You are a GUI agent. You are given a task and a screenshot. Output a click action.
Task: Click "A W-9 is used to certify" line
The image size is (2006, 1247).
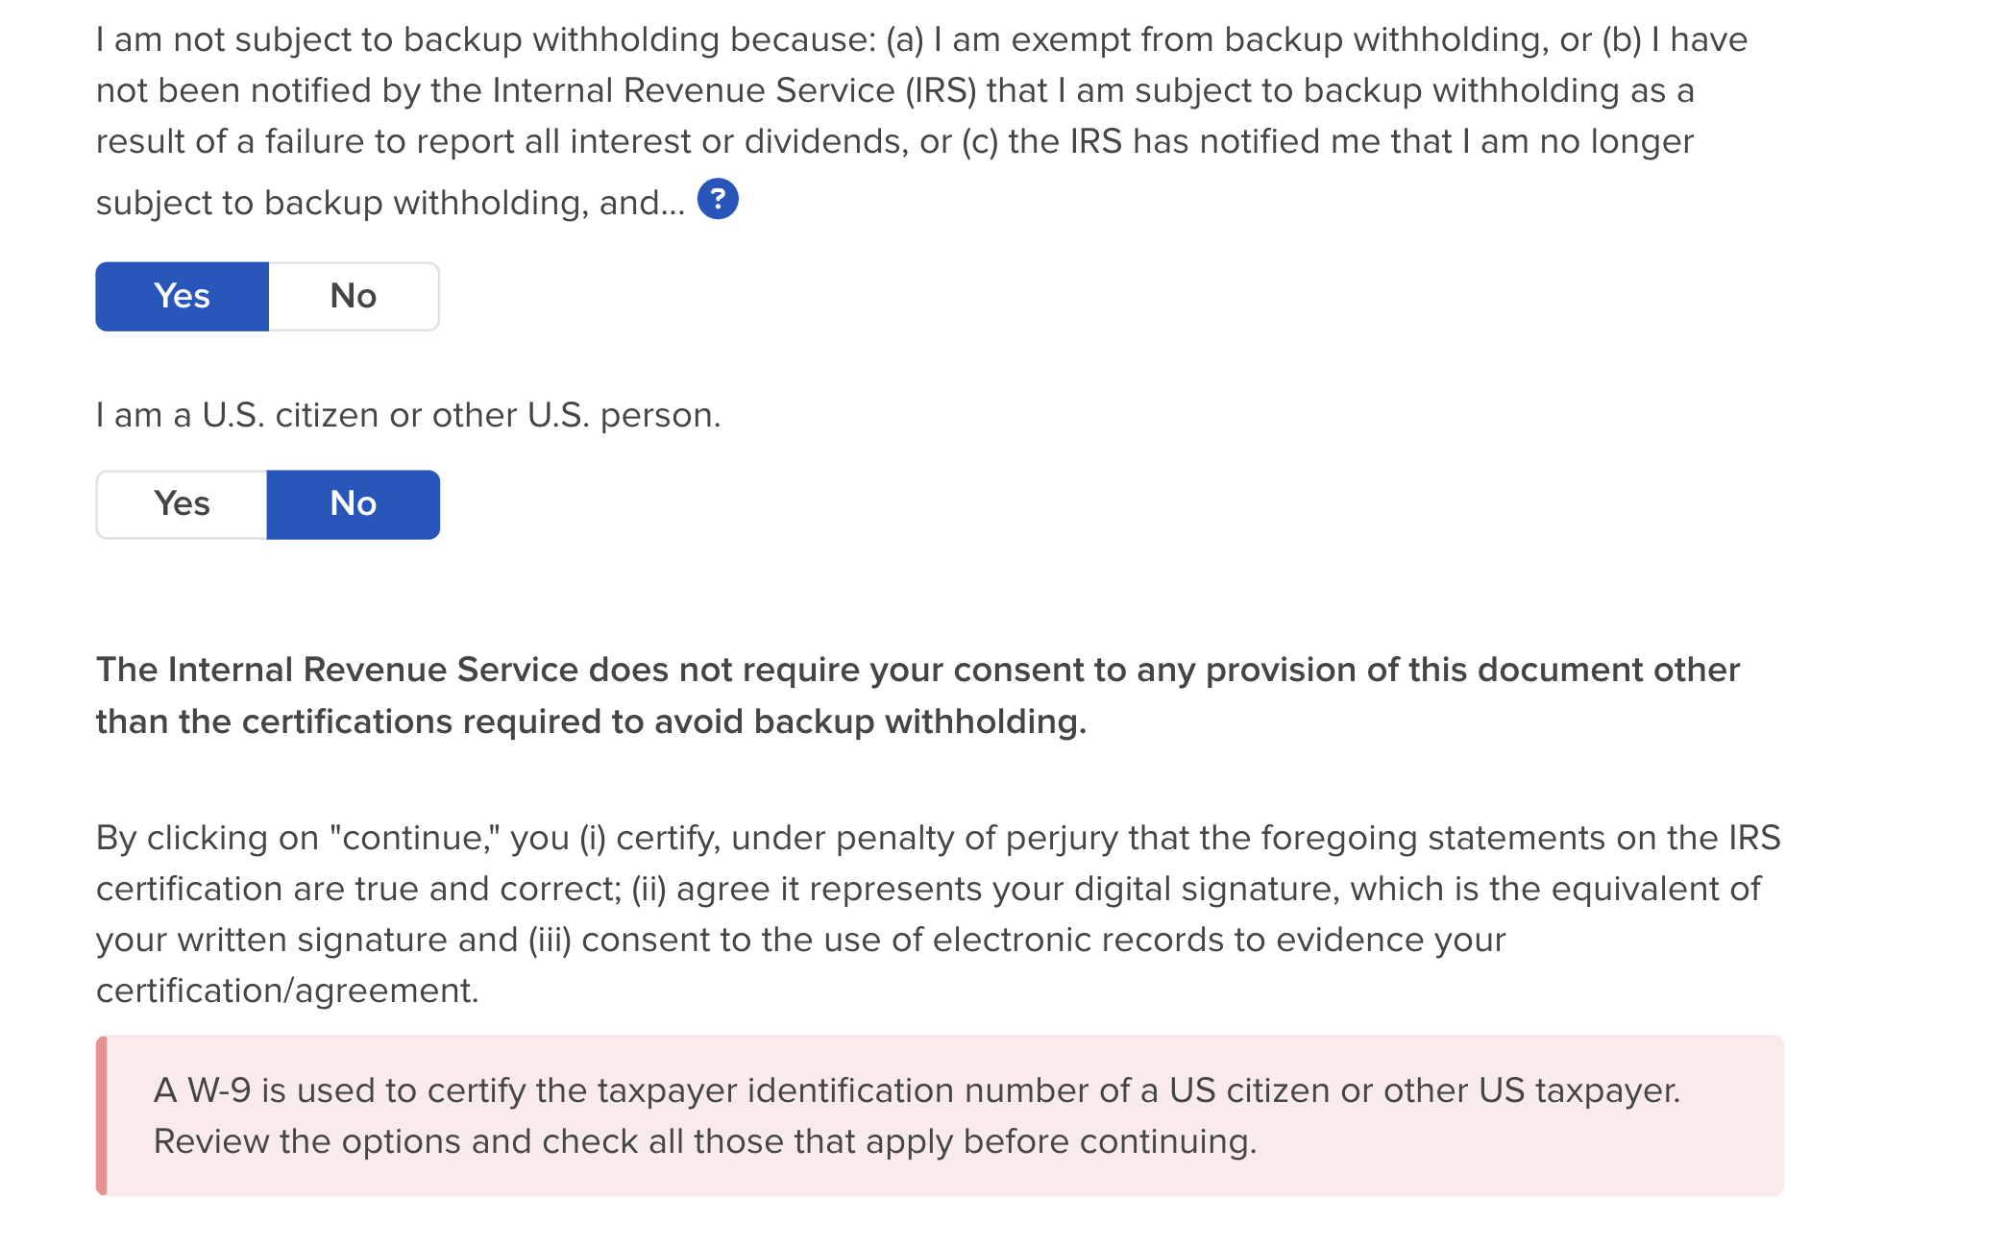click(x=917, y=1090)
